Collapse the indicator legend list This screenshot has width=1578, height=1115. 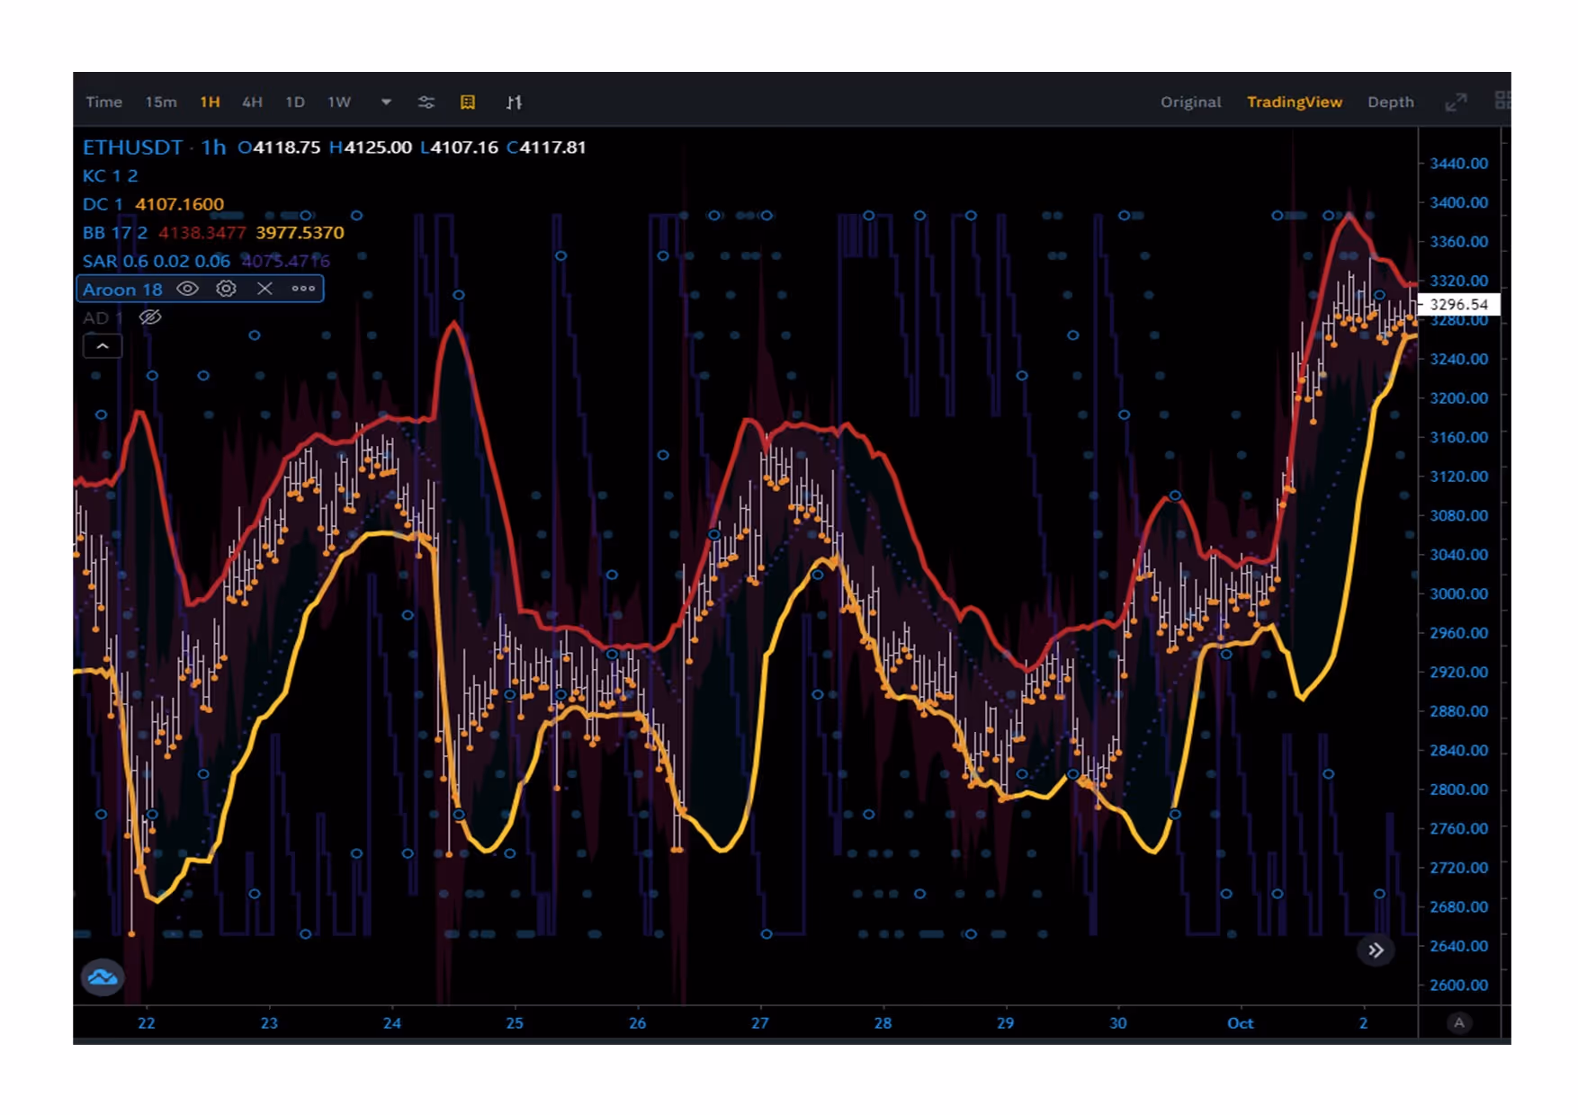coord(103,346)
